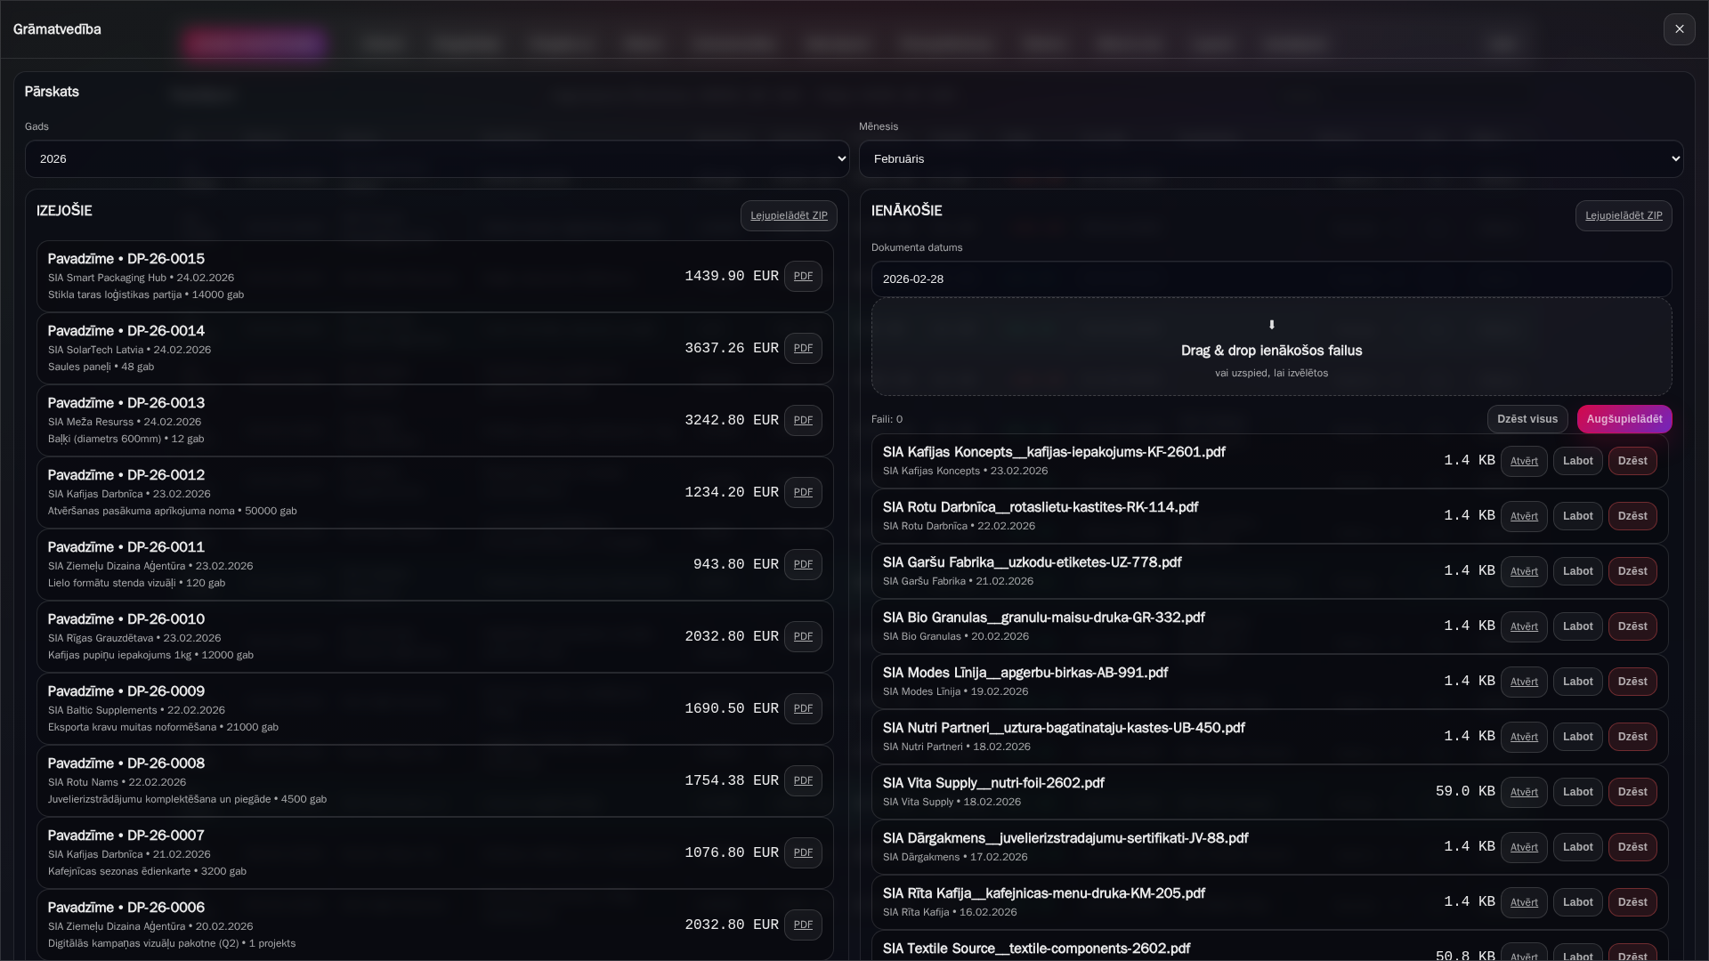Download incoming documents ZIP (Ienākošie)
Image resolution: width=1709 pixels, height=961 pixels.
[1623, 215]
